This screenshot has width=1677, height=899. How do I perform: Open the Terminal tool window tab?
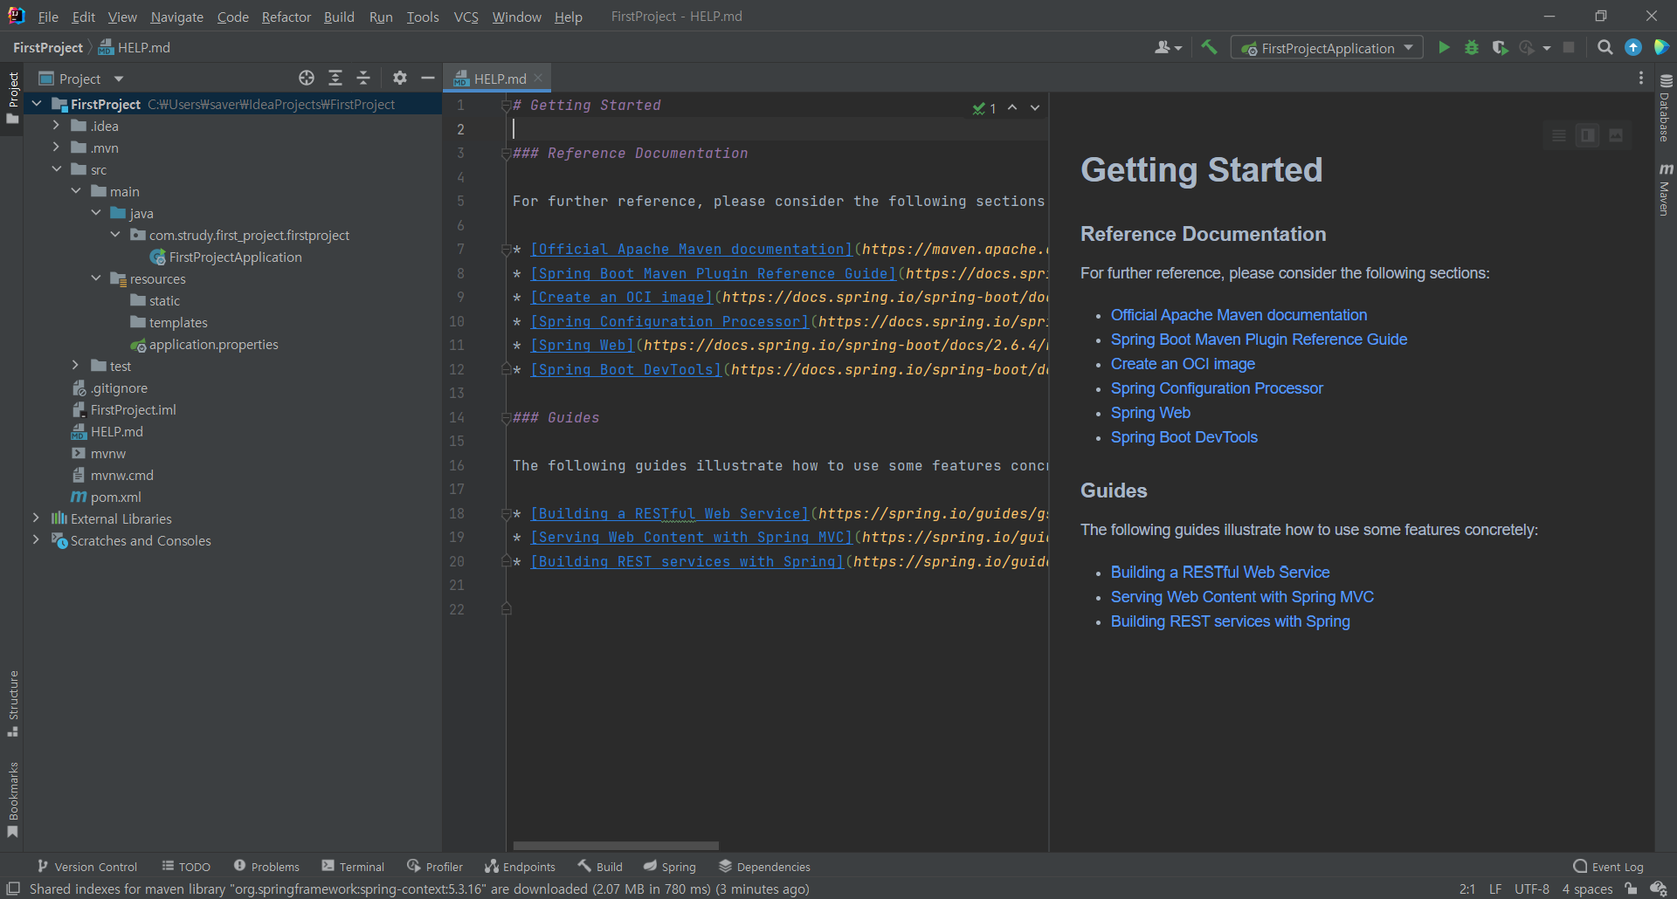pos(353,867)
